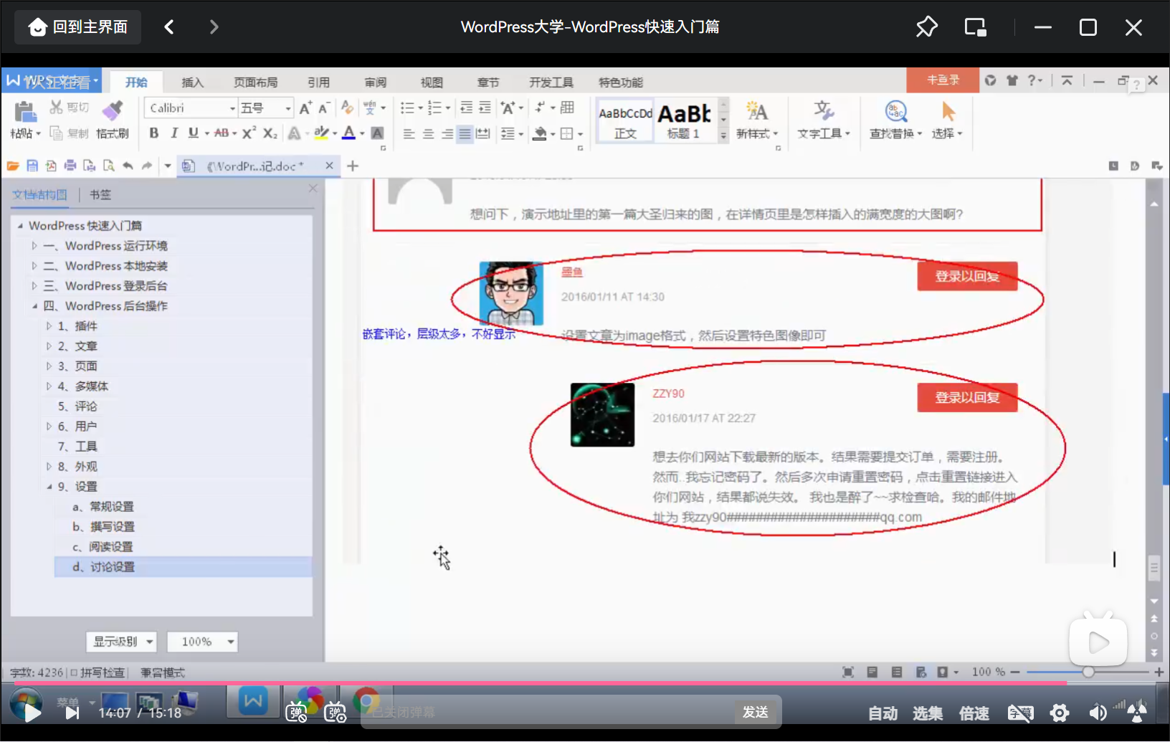Click the increase indent icon
This screenshot has width=1170, height=742.
tap(485, 108)
